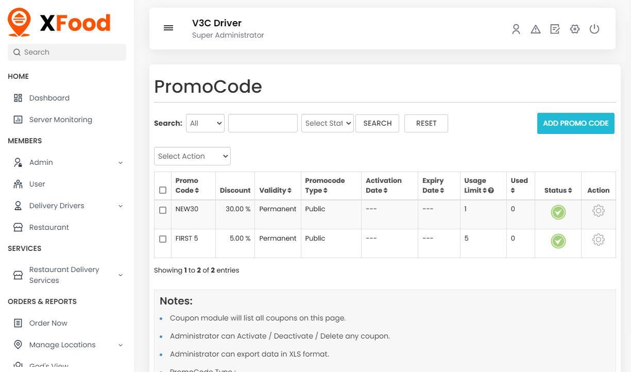The image size is (631, 372).
Task: Open the Select Stat status filter dropdown
Action: [x=327, y=123]
